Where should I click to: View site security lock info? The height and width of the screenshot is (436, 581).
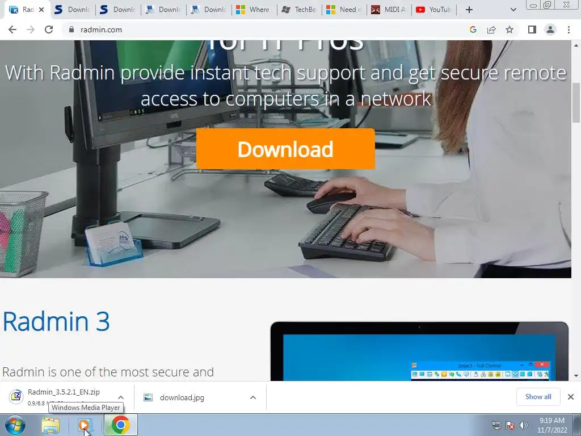pyautogui.click(x=71, y=30)
